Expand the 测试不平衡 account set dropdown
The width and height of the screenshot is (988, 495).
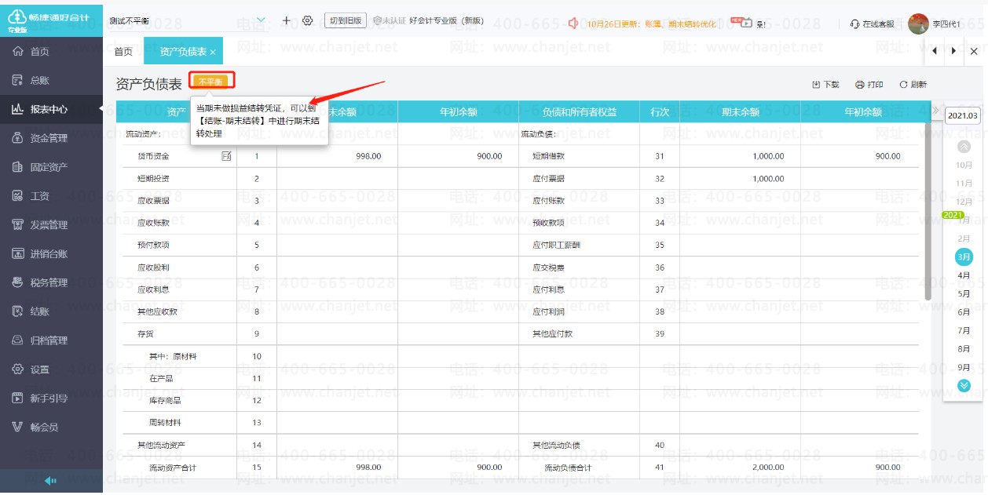(x=262, y=20)
